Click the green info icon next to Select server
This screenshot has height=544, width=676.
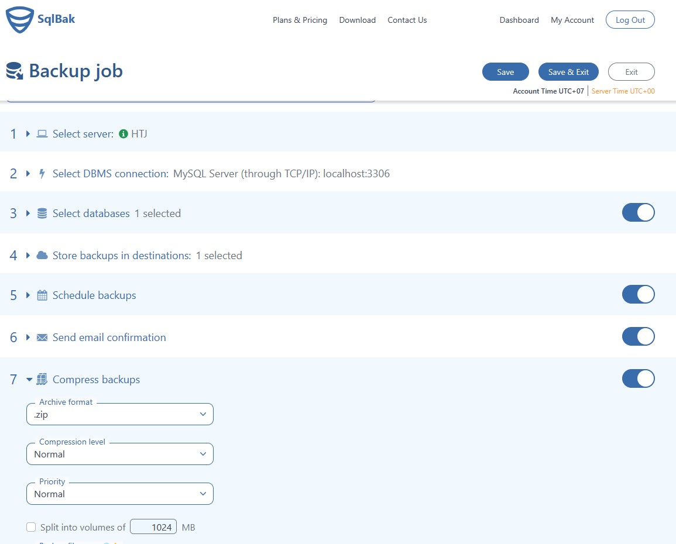(123, 133)
